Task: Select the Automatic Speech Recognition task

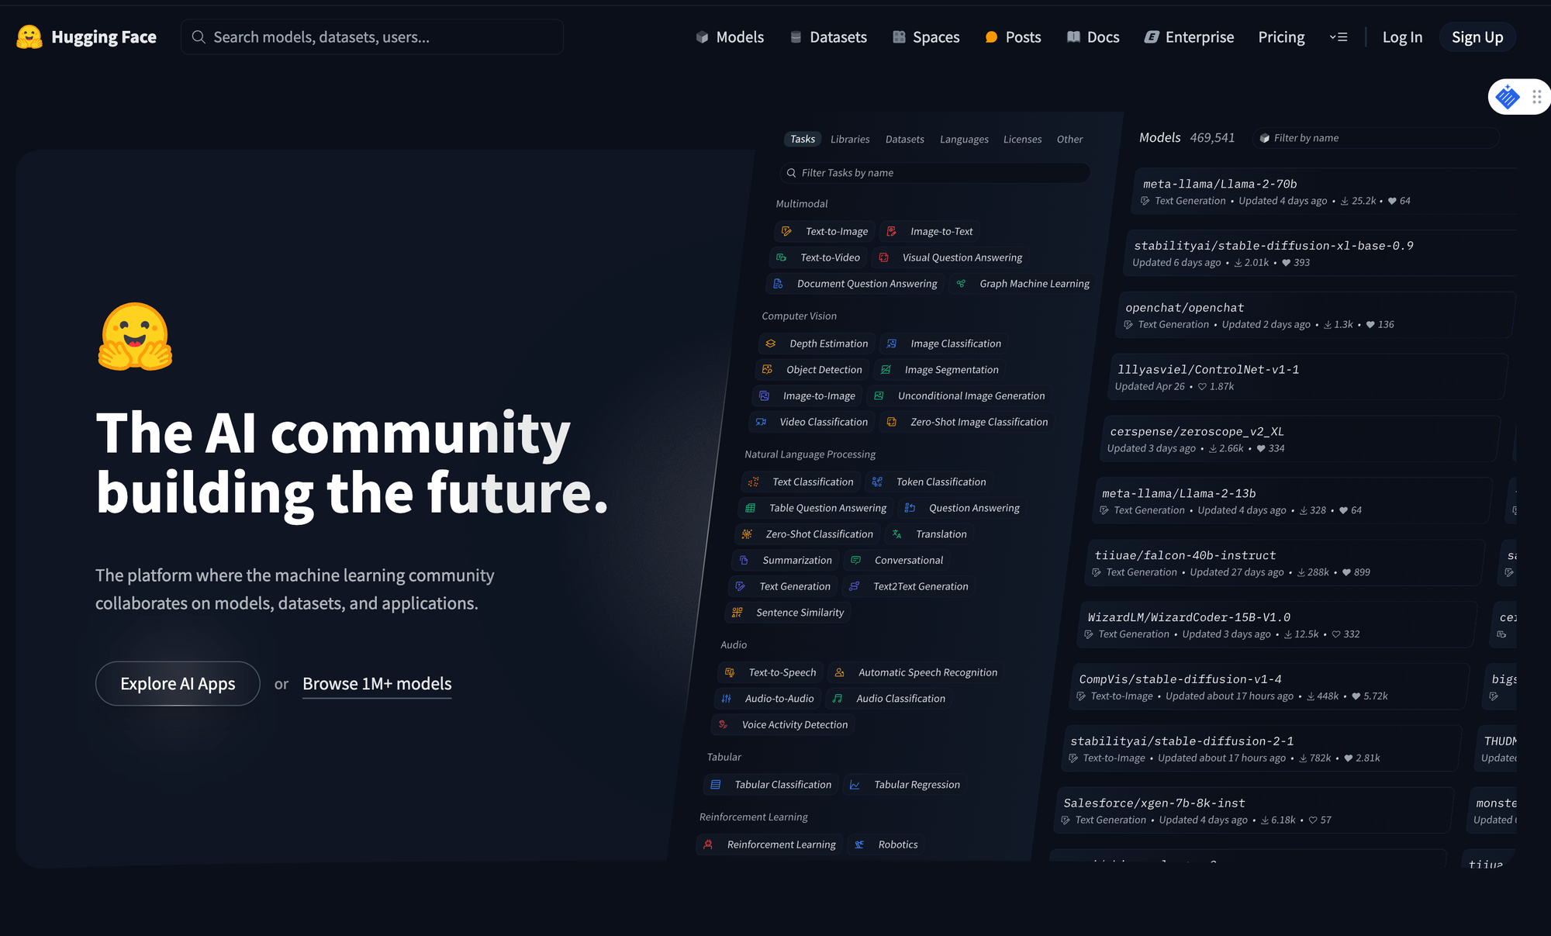Action: (x=915, y=672)
